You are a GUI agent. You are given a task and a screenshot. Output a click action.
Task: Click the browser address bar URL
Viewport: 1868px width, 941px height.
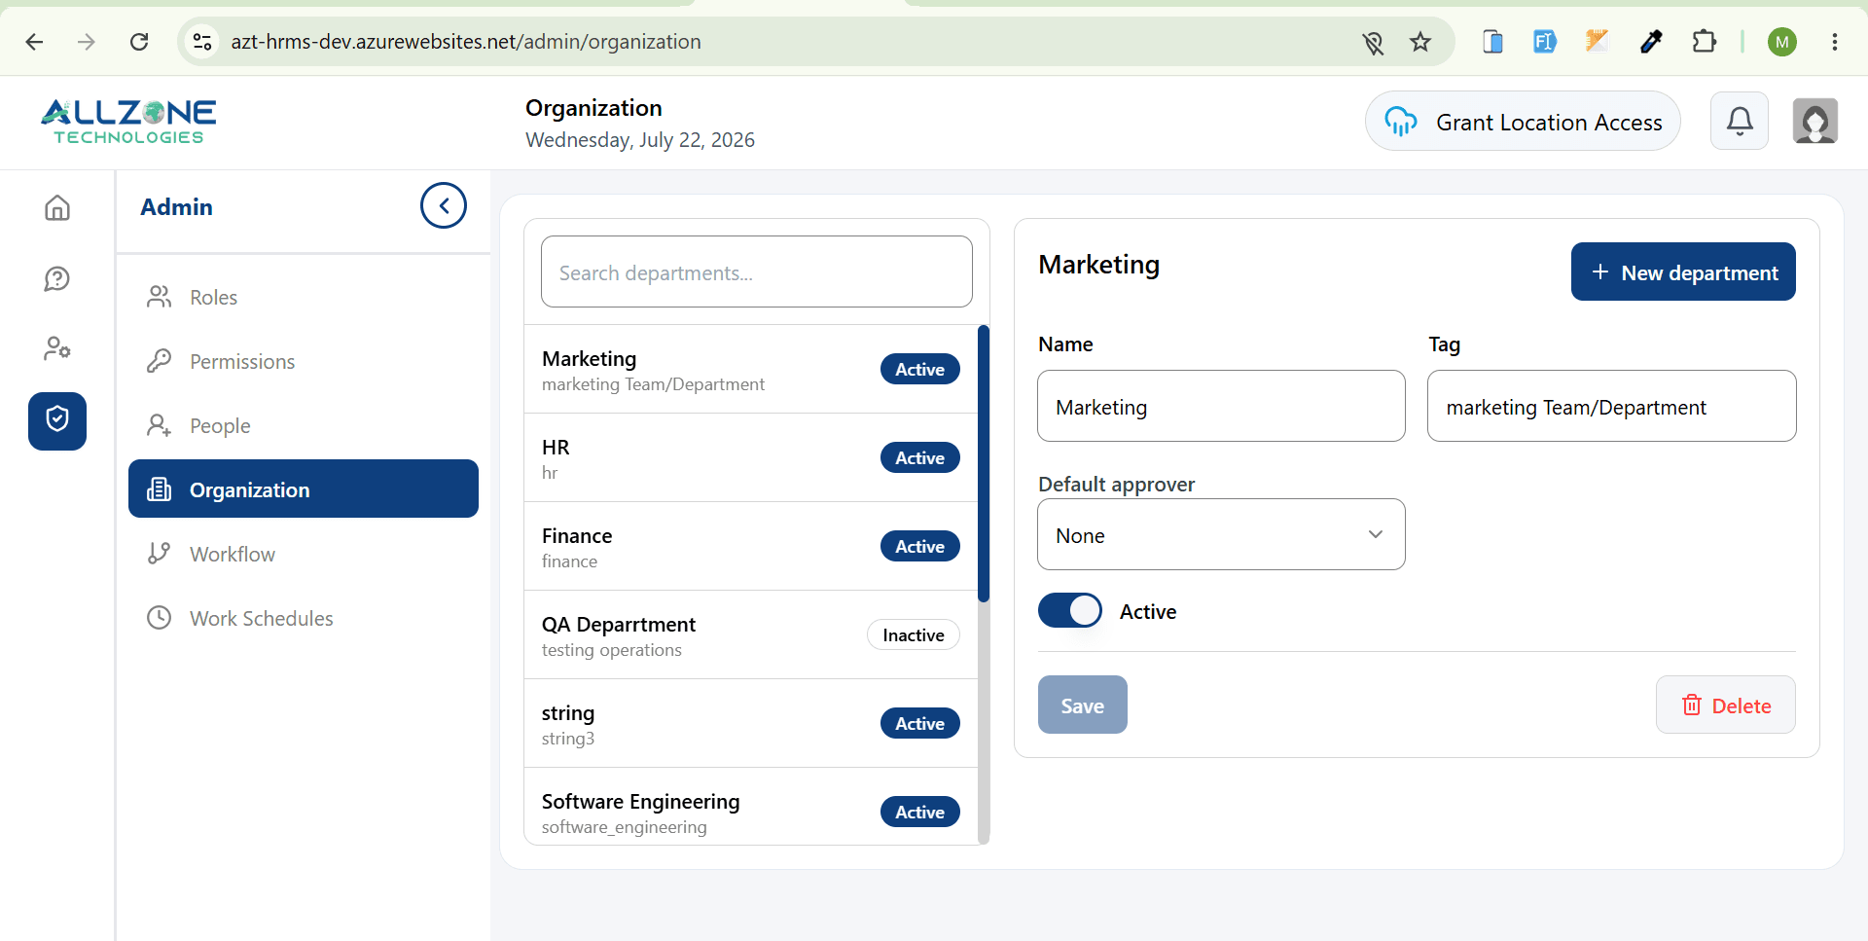(x=466, y=42)
